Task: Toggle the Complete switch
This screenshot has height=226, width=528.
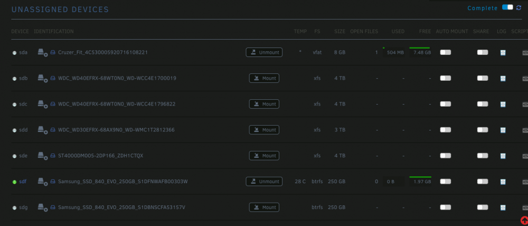Action: pos(507,7)
